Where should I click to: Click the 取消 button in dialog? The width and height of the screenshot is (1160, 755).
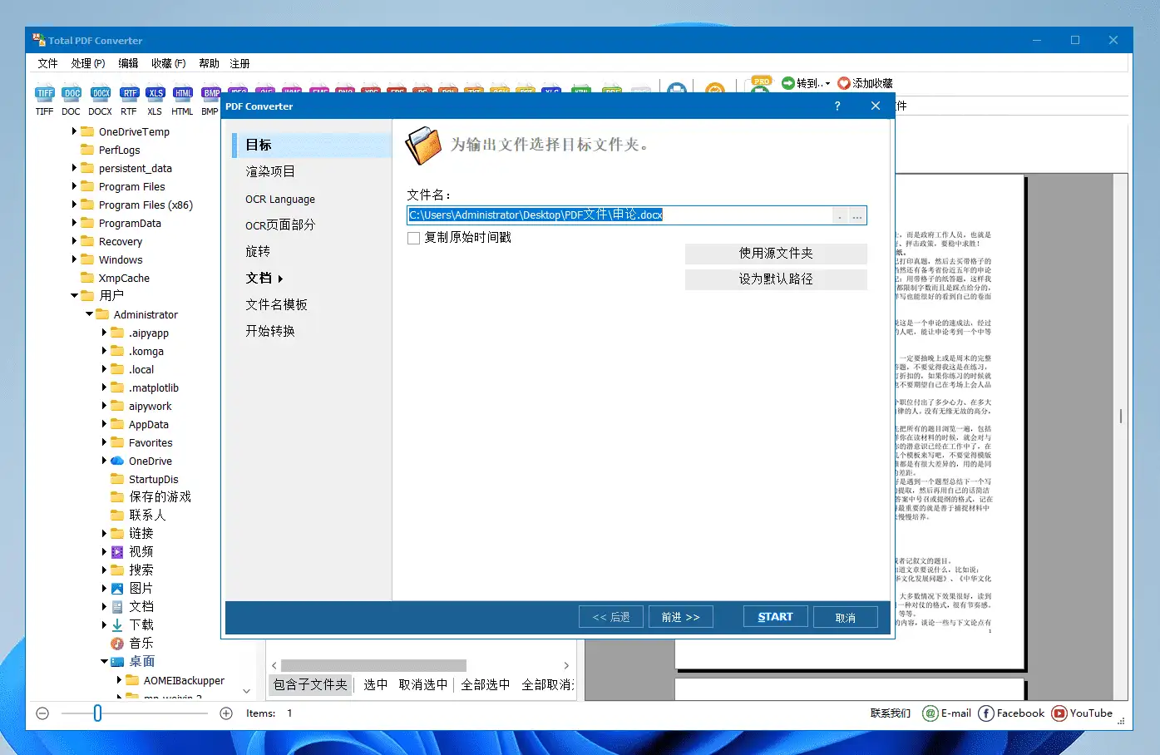coord(845,617)
